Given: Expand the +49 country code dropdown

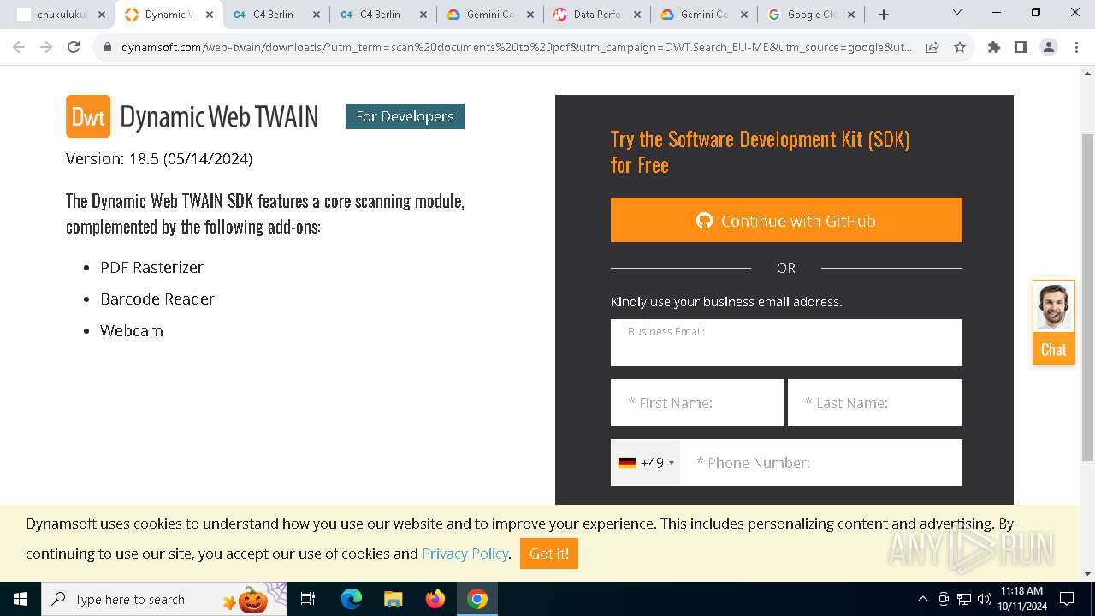Looking at the screenshot, I should tap(646, 463).
